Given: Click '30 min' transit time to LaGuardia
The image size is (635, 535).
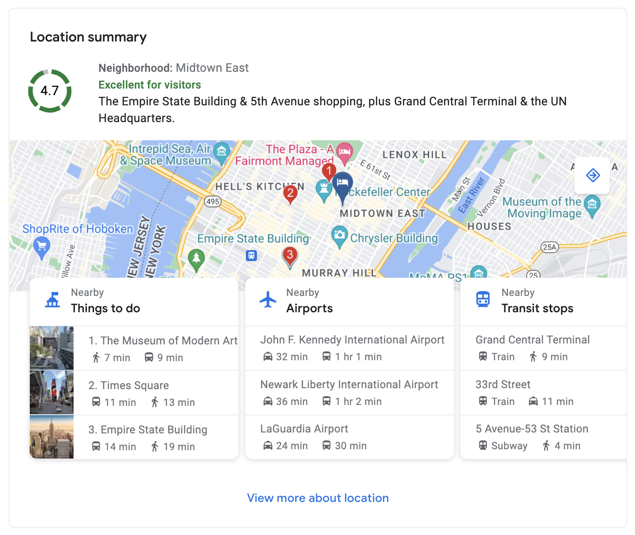Looking at the screenshot, I should 351,446.
